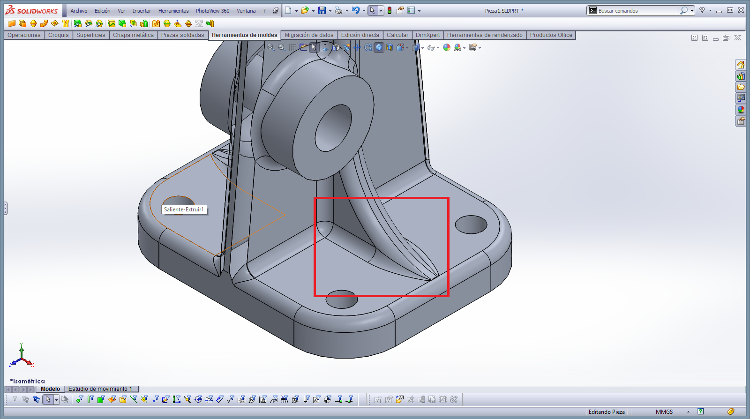This screenshot has width=750, height=419.
Task: Switch to the Croquis tab
Action: [x=59, y=35]
